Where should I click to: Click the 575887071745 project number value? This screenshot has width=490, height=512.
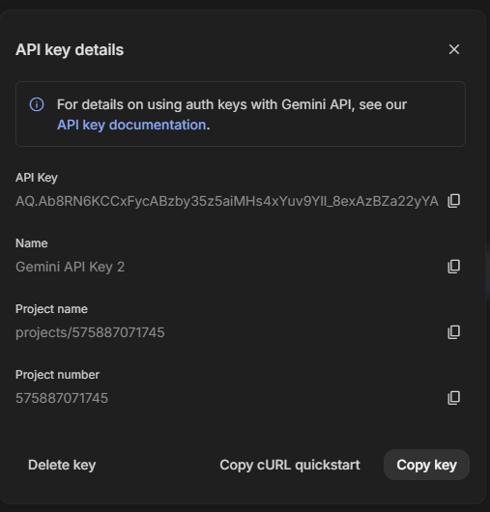pyautogui.click(x=62, y=398)
